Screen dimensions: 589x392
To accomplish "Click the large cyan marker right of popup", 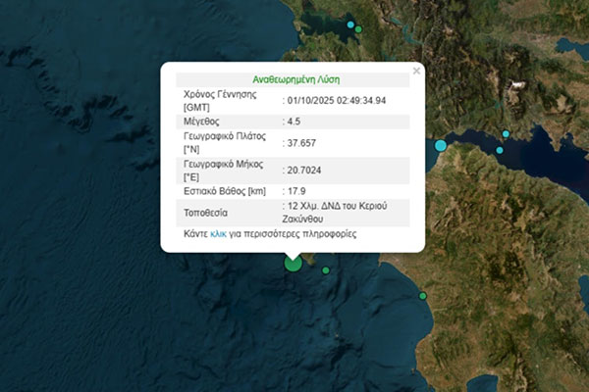I will tap(440, 146).
